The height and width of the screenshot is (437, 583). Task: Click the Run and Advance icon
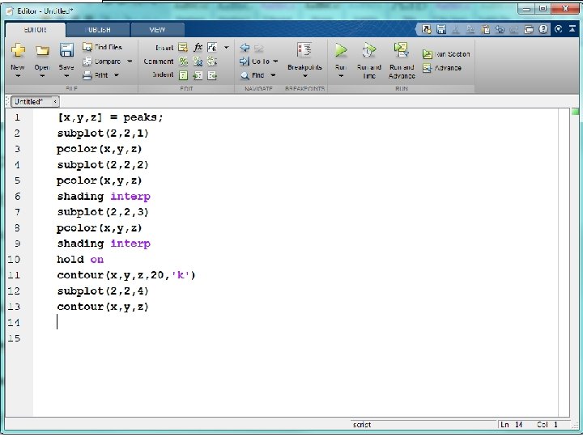coord(401,49)
